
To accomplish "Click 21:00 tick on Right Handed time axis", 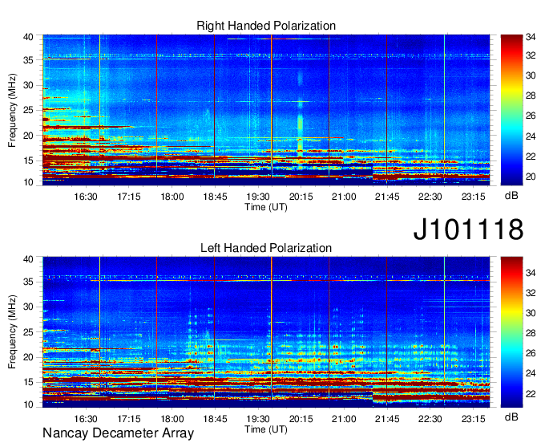I will click(x=344, y=197).
